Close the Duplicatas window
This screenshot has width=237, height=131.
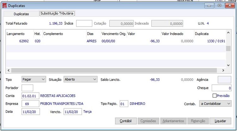point(230,6)
